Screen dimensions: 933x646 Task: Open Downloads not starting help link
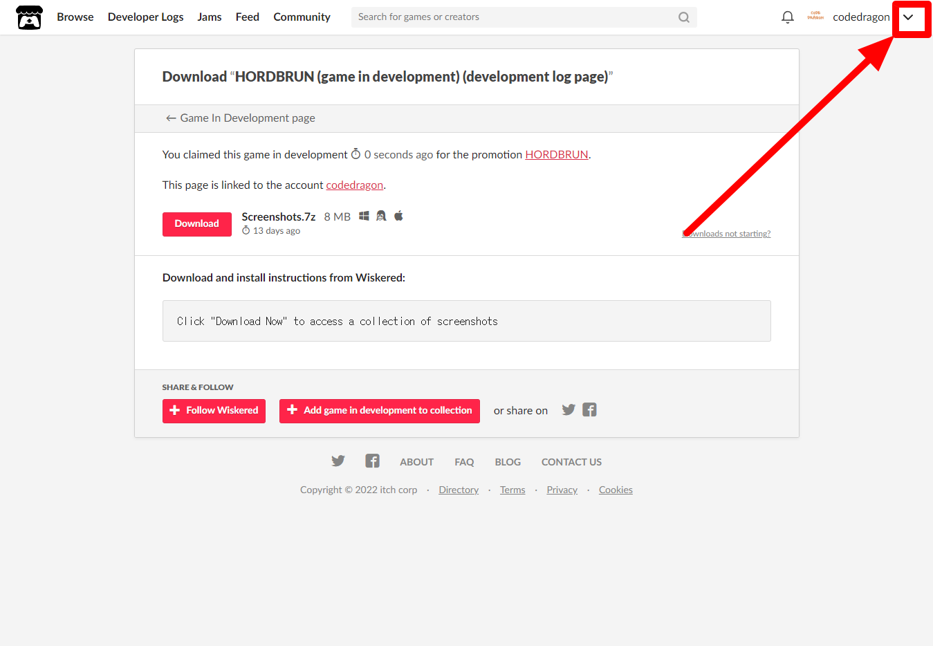coord(726,234)
